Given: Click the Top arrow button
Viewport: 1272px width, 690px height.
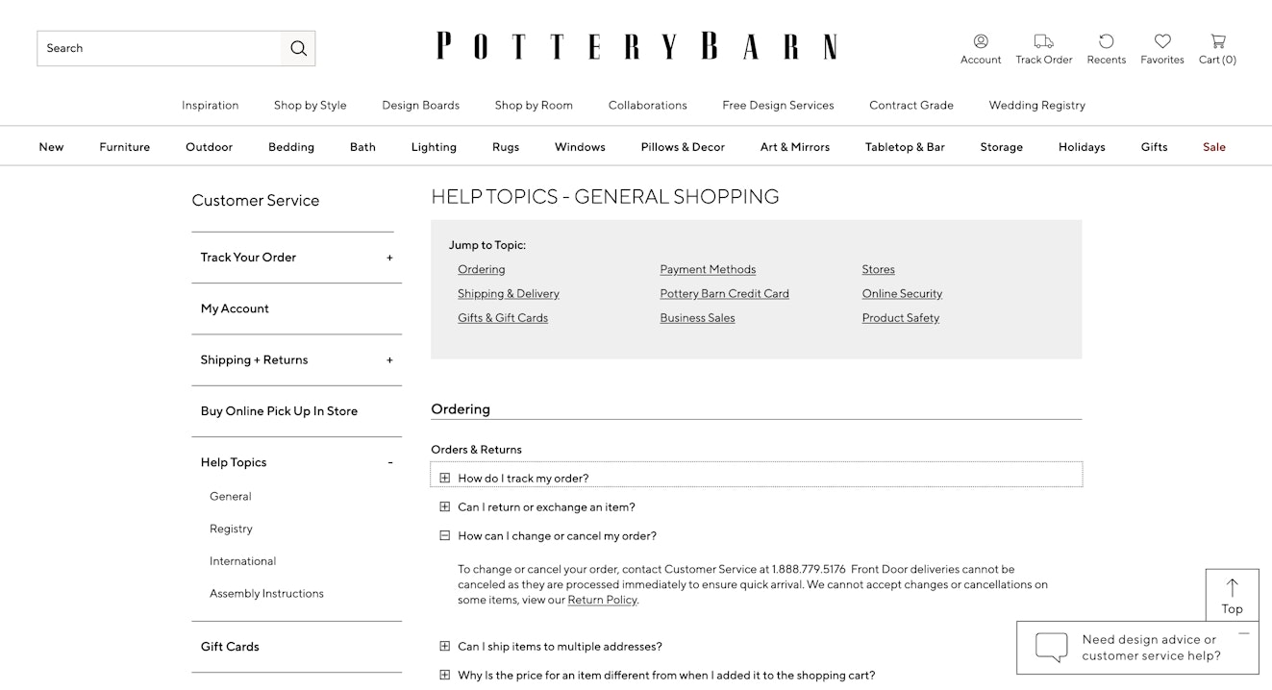Looking at the screenshot, I should (1232, 594).
